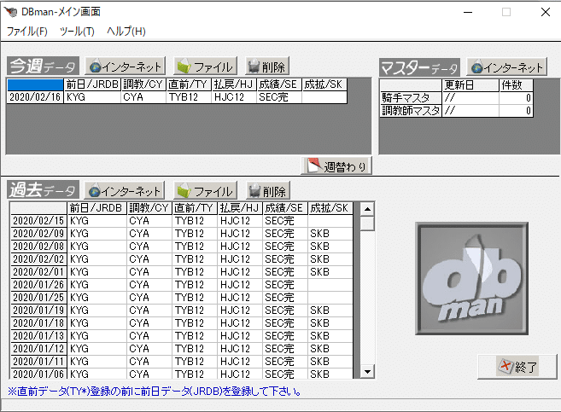Image resolution: width=561 pixels, height=412 pixels.
Task: Open the ファイル(F) menu
Action: pos(26,32)
